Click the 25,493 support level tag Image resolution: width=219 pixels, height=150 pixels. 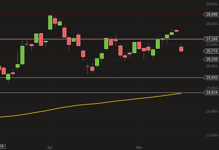click(x=211, y=78)
